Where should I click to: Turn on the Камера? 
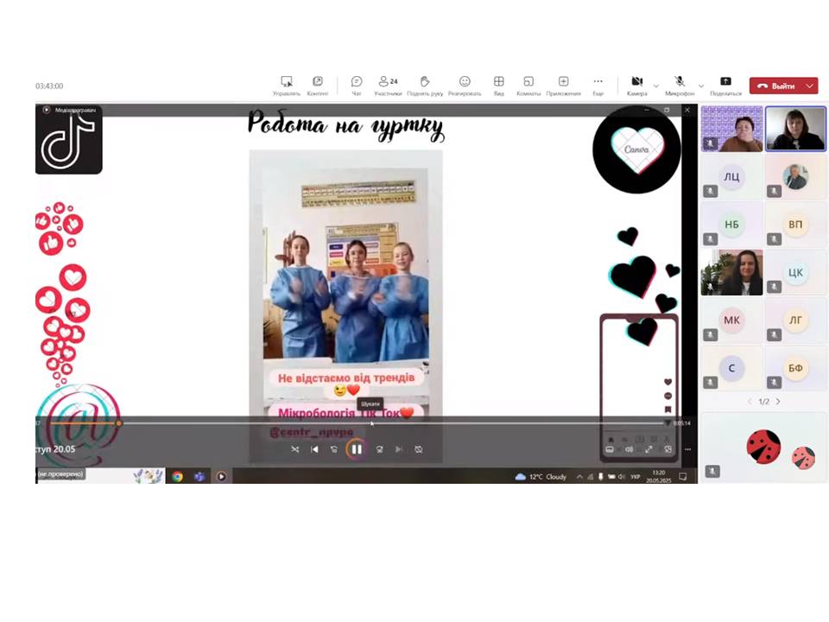point(637,86)
